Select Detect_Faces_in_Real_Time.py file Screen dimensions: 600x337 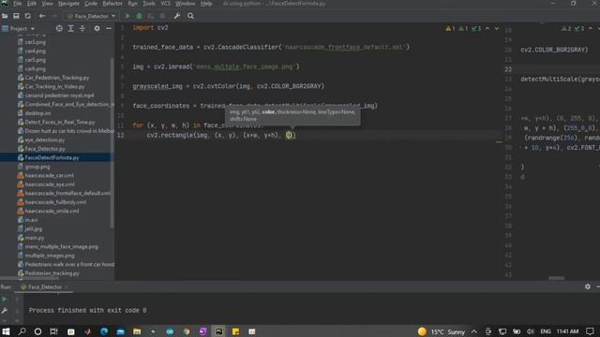pyautogui.click(x=60, y=122)
